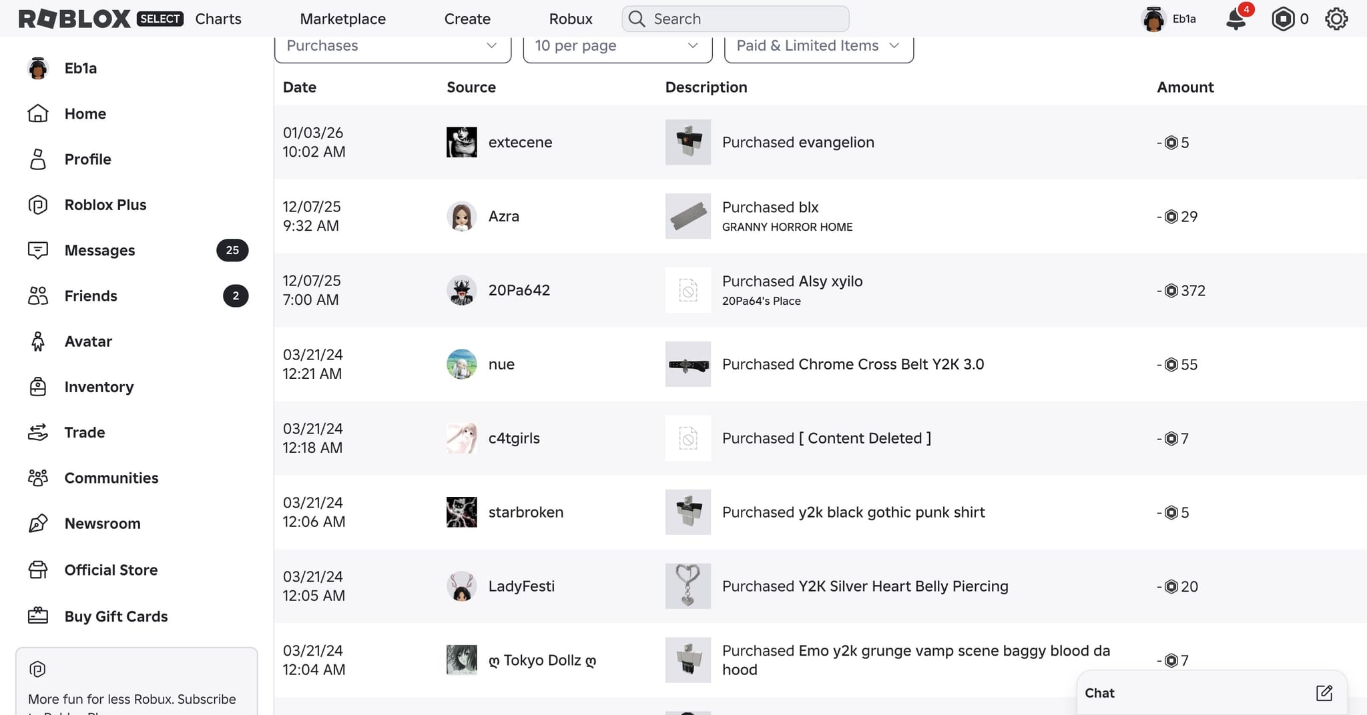The image size is (1367, 715).
Task: Expand the Paid & Limited Items filter
Action: 819,46
